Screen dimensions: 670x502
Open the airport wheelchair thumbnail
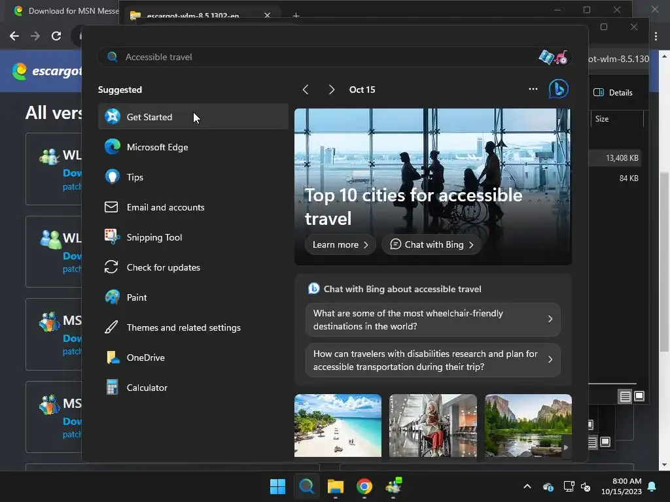433,425
